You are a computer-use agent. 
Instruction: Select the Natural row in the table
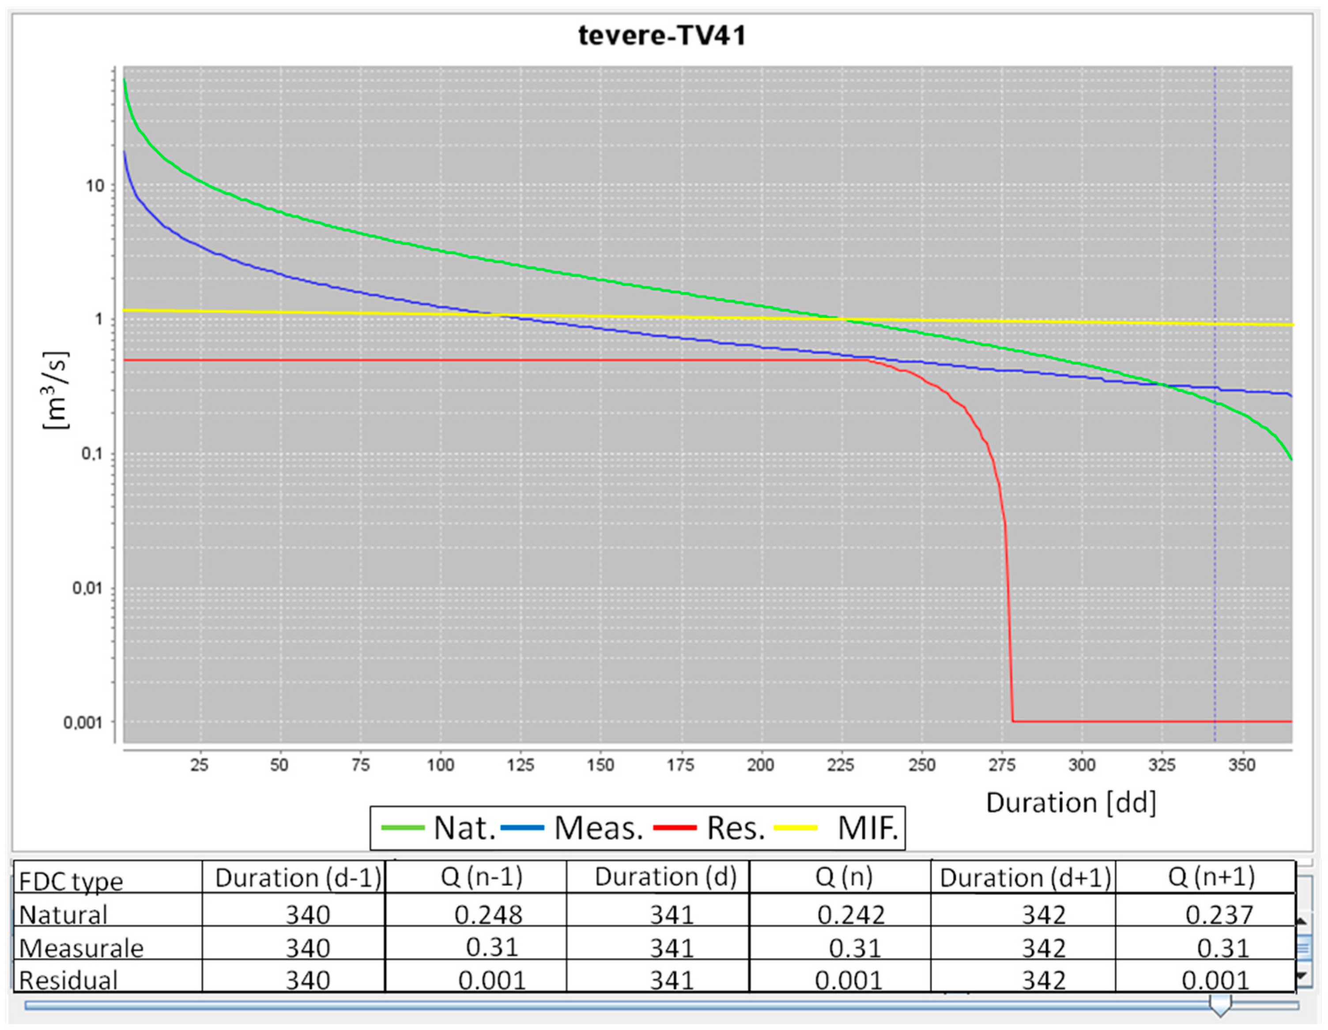pyautogui.click(x=64, y=914)
